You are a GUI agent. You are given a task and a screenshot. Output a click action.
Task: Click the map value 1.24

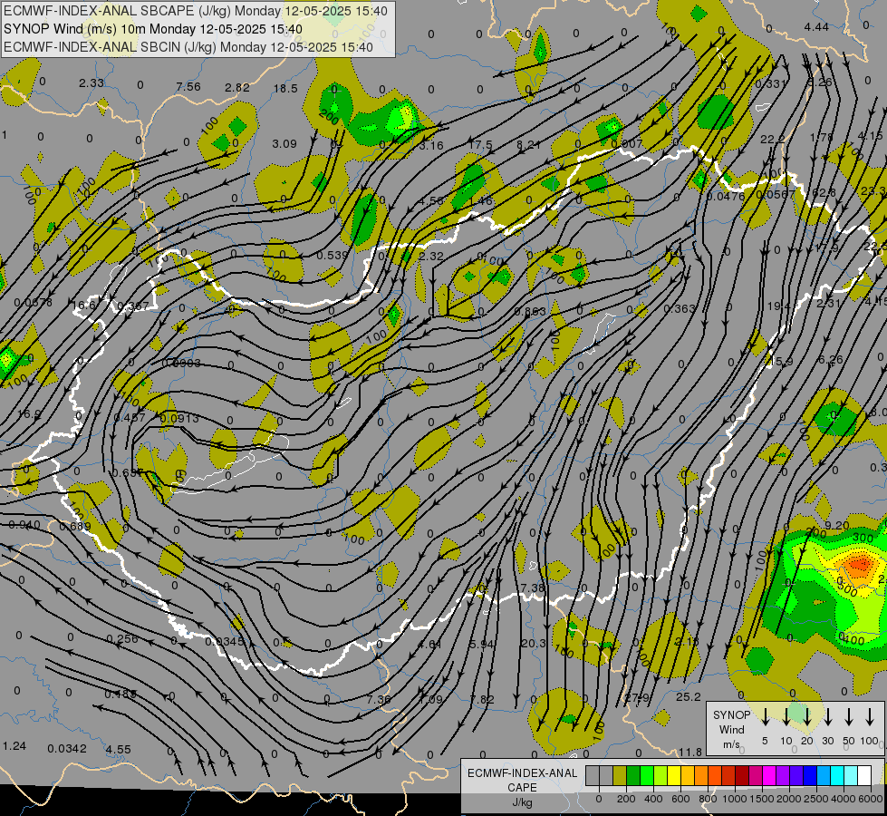point(14,746)
